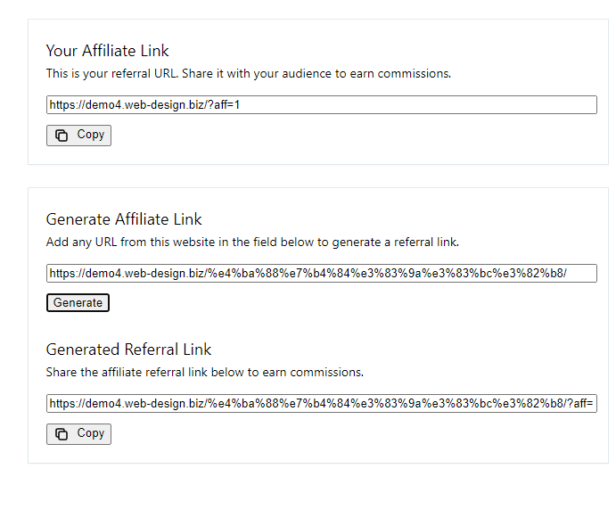The width and height of the screenshot is (616, 510).
Task: Click the copy icon beside the affiliate link
Action: [62, 136]
